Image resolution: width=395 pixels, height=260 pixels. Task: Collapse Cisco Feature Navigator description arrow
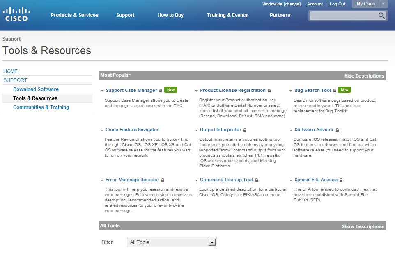[102, 130]
